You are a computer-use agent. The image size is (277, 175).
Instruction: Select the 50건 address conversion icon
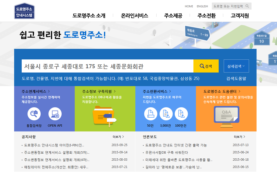(151, 114)
